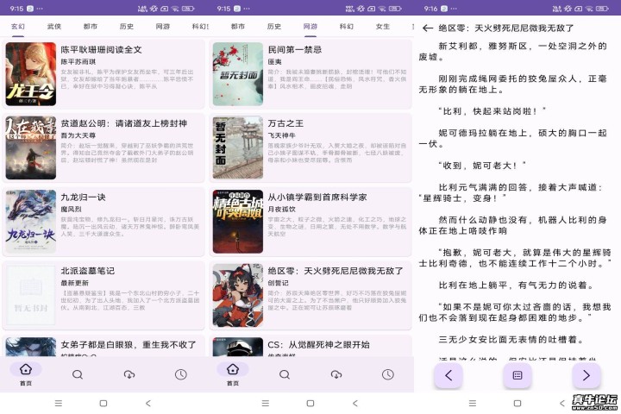The height and width of the screenshot is (414, 621).
Task: Switch to the 武侠 category tab
Action: (x=54, y=27)
